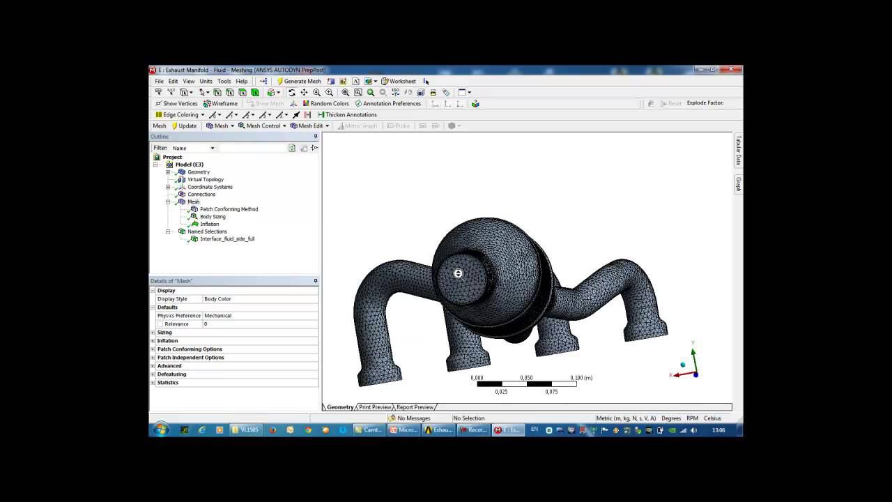Screen dimensions: 892x502
Task: Expand the Geometry tree node
Action: 168,172
